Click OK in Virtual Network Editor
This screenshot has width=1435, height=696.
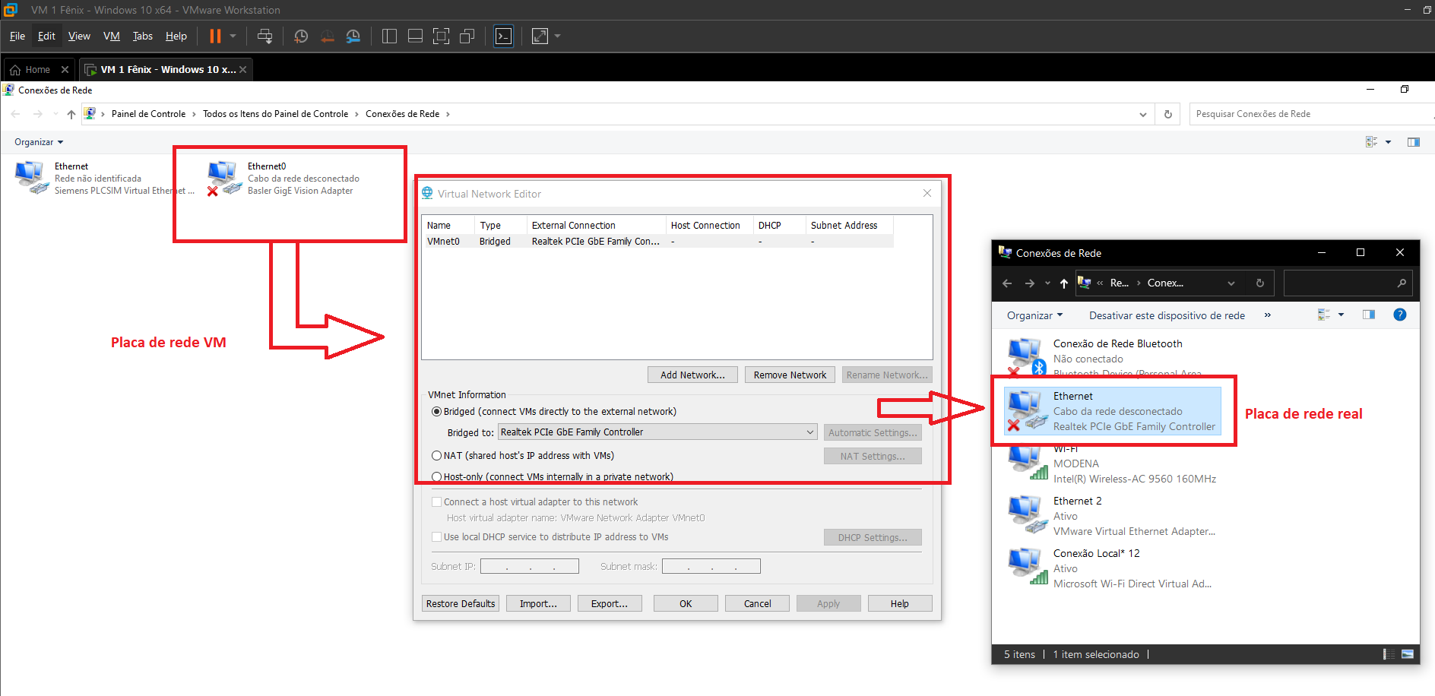tap(686, 603)
